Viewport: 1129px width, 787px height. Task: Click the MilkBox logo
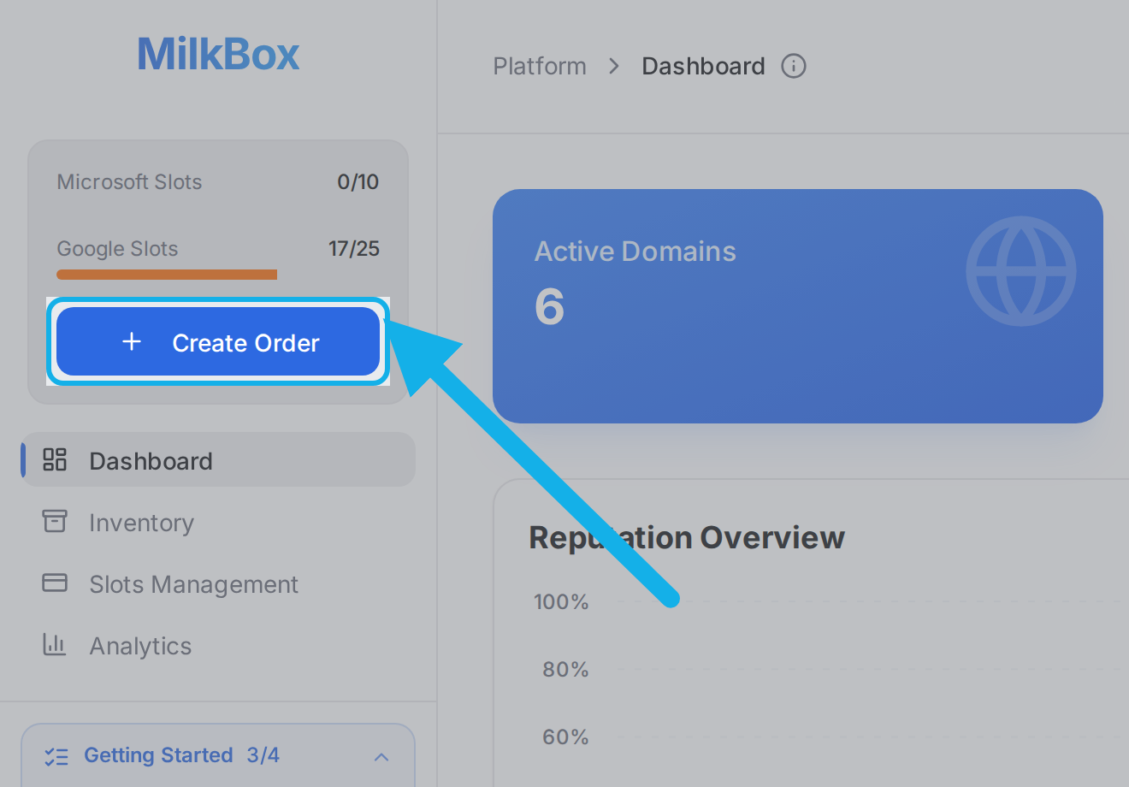218,54
